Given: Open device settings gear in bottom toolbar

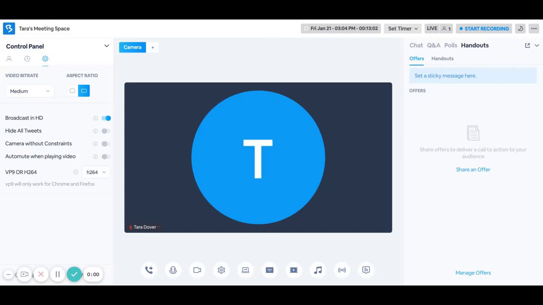Looking at the screenshot, I should (x=221, y=270).
